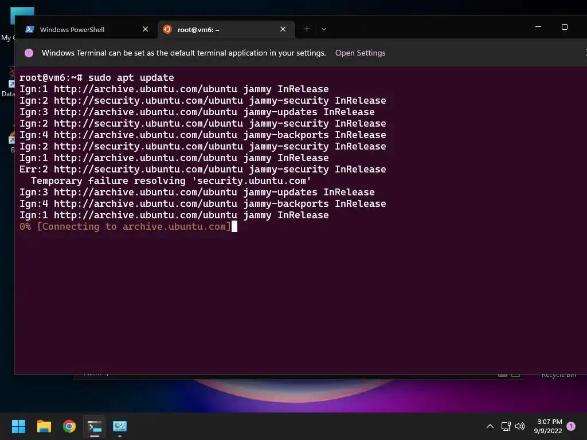Open the network status tray icon
Screen dimensions: 587x440
[506, 426]
